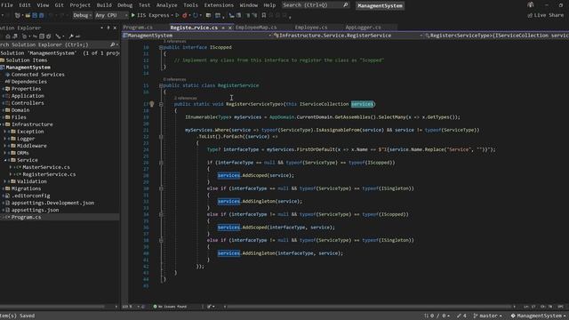Screen dimensions: 569x320
Task: Expand the Middleware folder
Action: (x=5, y=146)
